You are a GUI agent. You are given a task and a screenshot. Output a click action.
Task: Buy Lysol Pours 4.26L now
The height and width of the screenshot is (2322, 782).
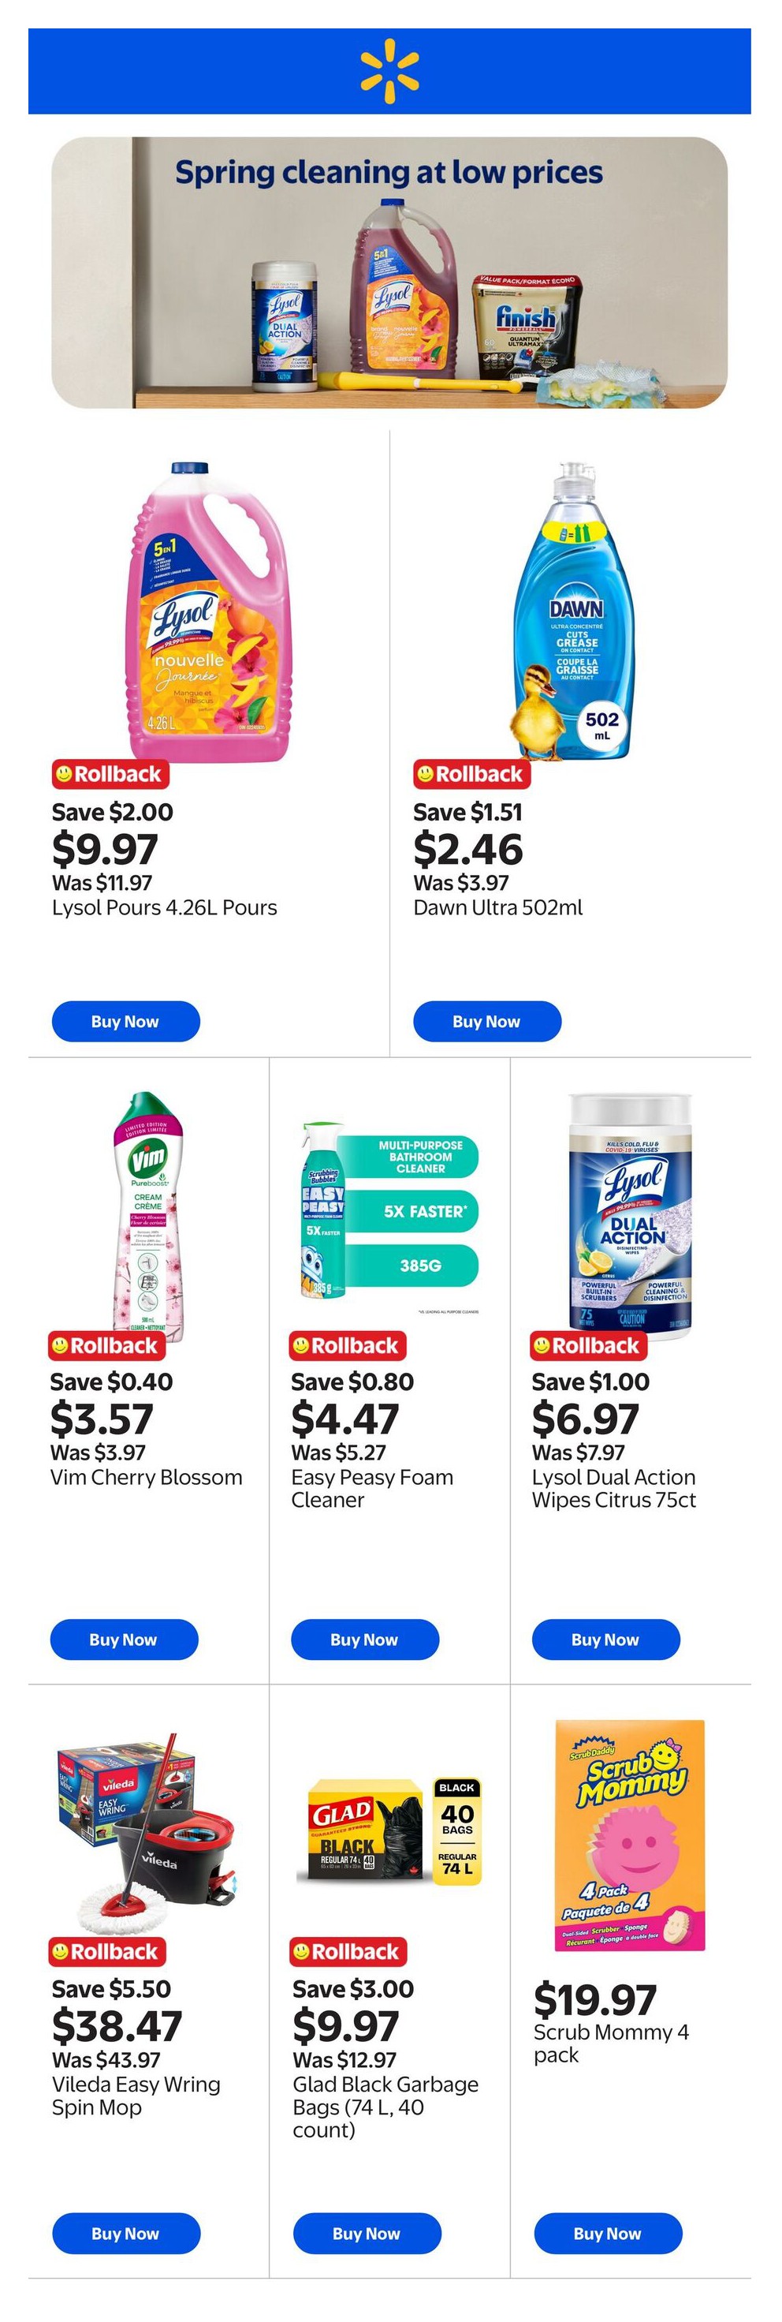pos(125,1021)
